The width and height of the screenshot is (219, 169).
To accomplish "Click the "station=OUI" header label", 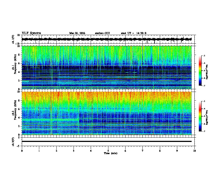I will (x=102, y=33).
